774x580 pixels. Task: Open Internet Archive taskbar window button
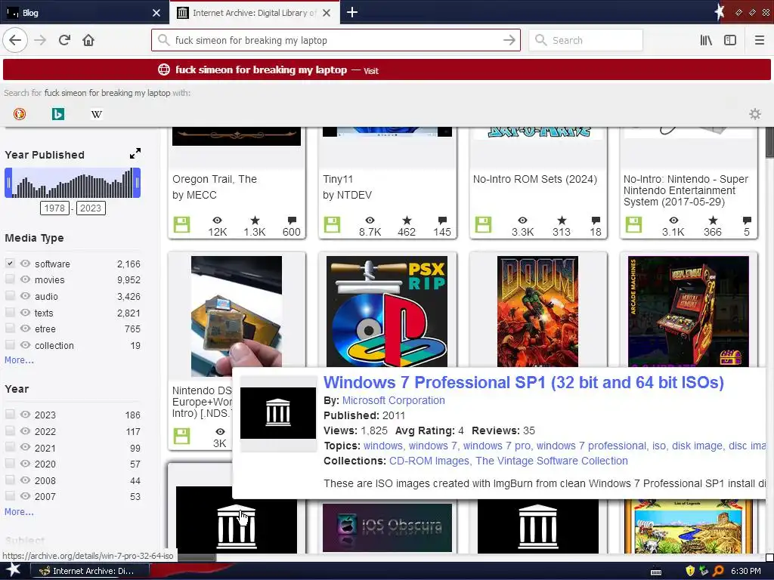tap(90, 571)
